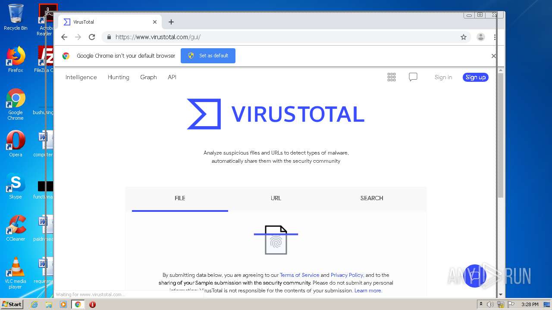
Task: Open the blue chat bubble button
Action: tap(475, 276)
